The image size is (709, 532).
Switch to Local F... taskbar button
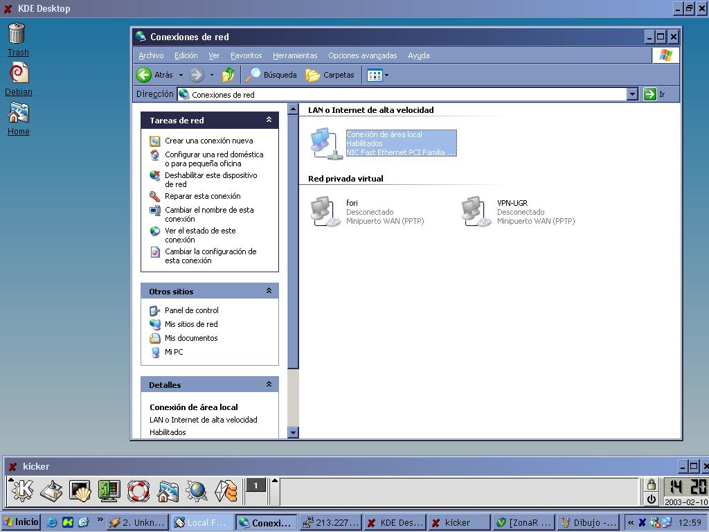[201, 522]
